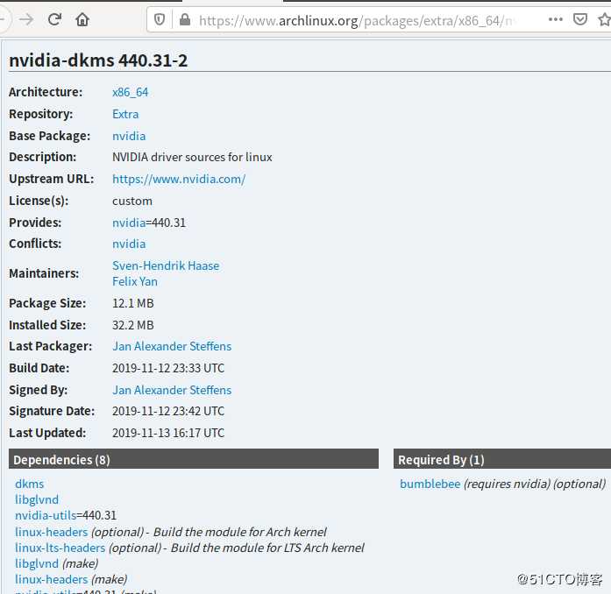Open tracking protection shield icon
Image resolution: width=611 pixels, height=594 pixels.
[x=160, y=19]
